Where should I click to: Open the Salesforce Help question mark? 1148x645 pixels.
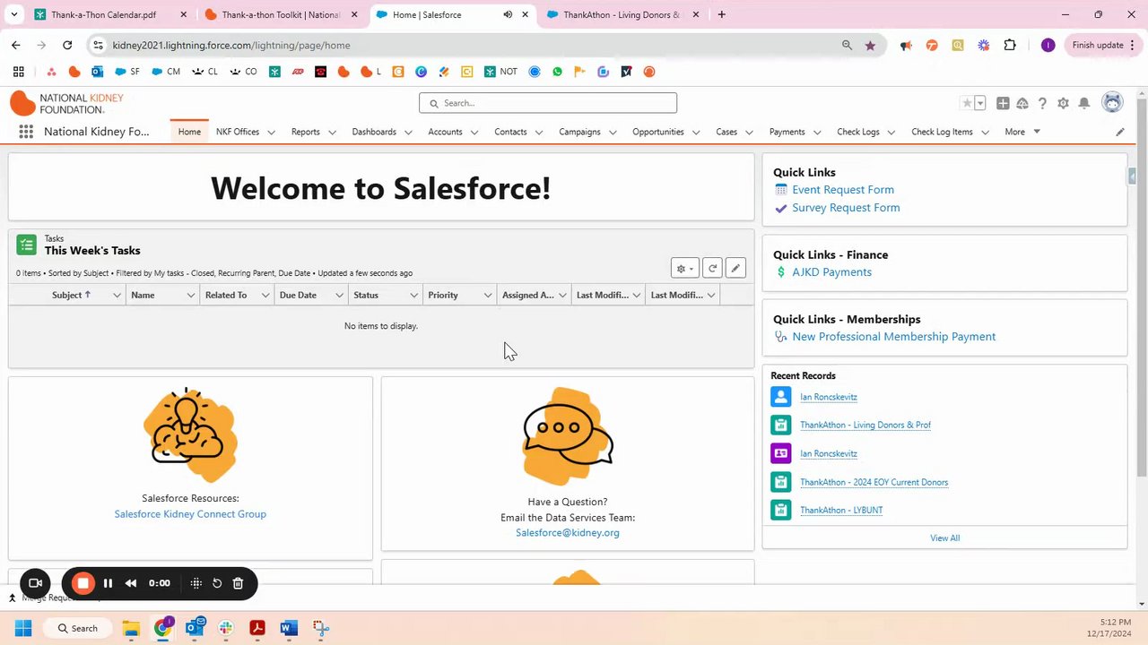coord(1042,104)
